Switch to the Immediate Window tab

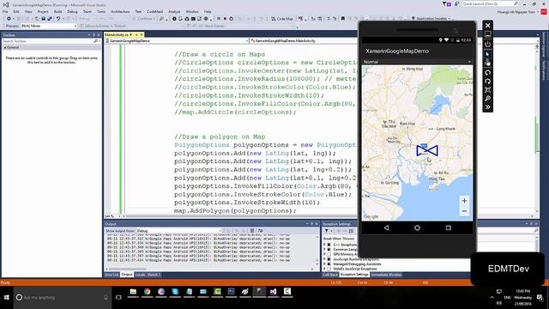[x=387, y=275]
